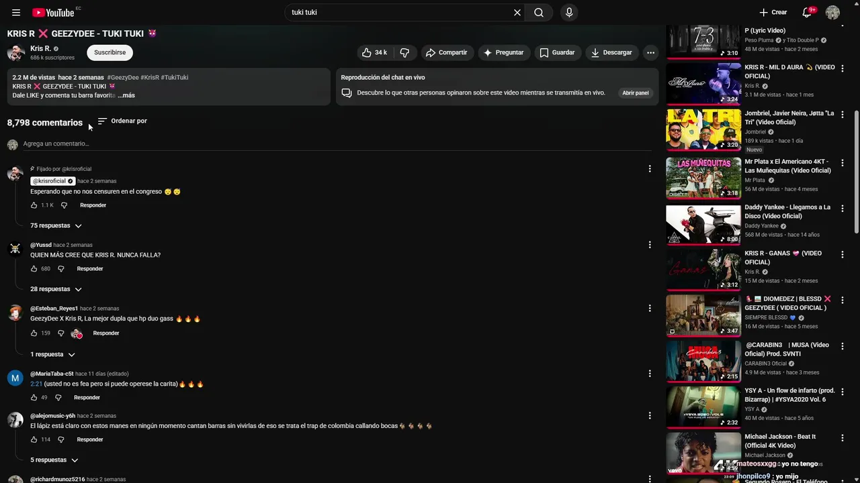Like the @MariaTaba-c5t comment
This screenshot has width=860, height=483.
pos(34,398)
